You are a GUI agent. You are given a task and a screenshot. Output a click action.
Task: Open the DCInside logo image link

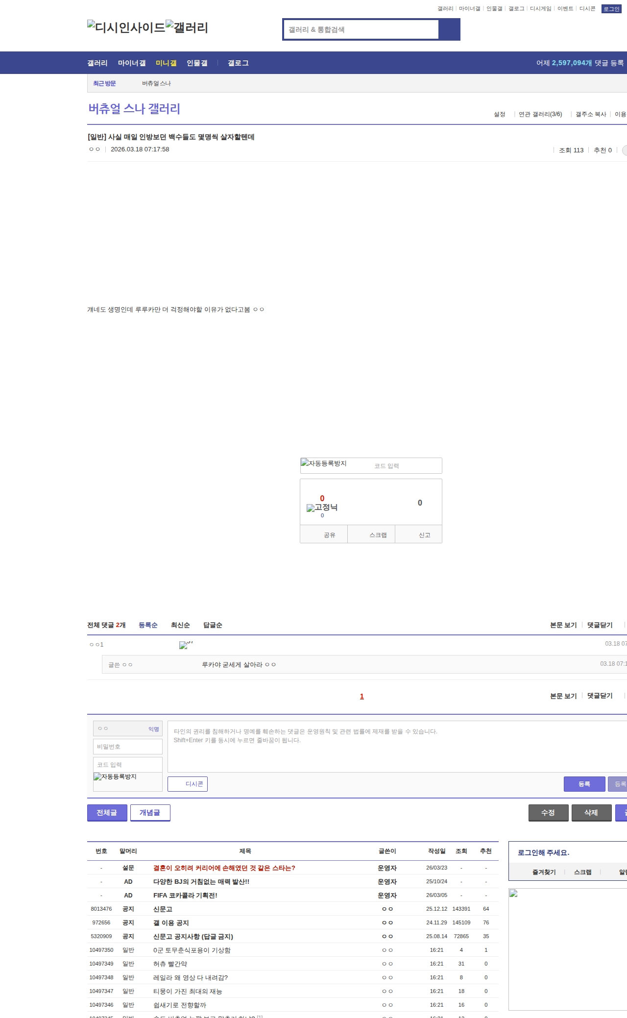(x=126, y=27)
